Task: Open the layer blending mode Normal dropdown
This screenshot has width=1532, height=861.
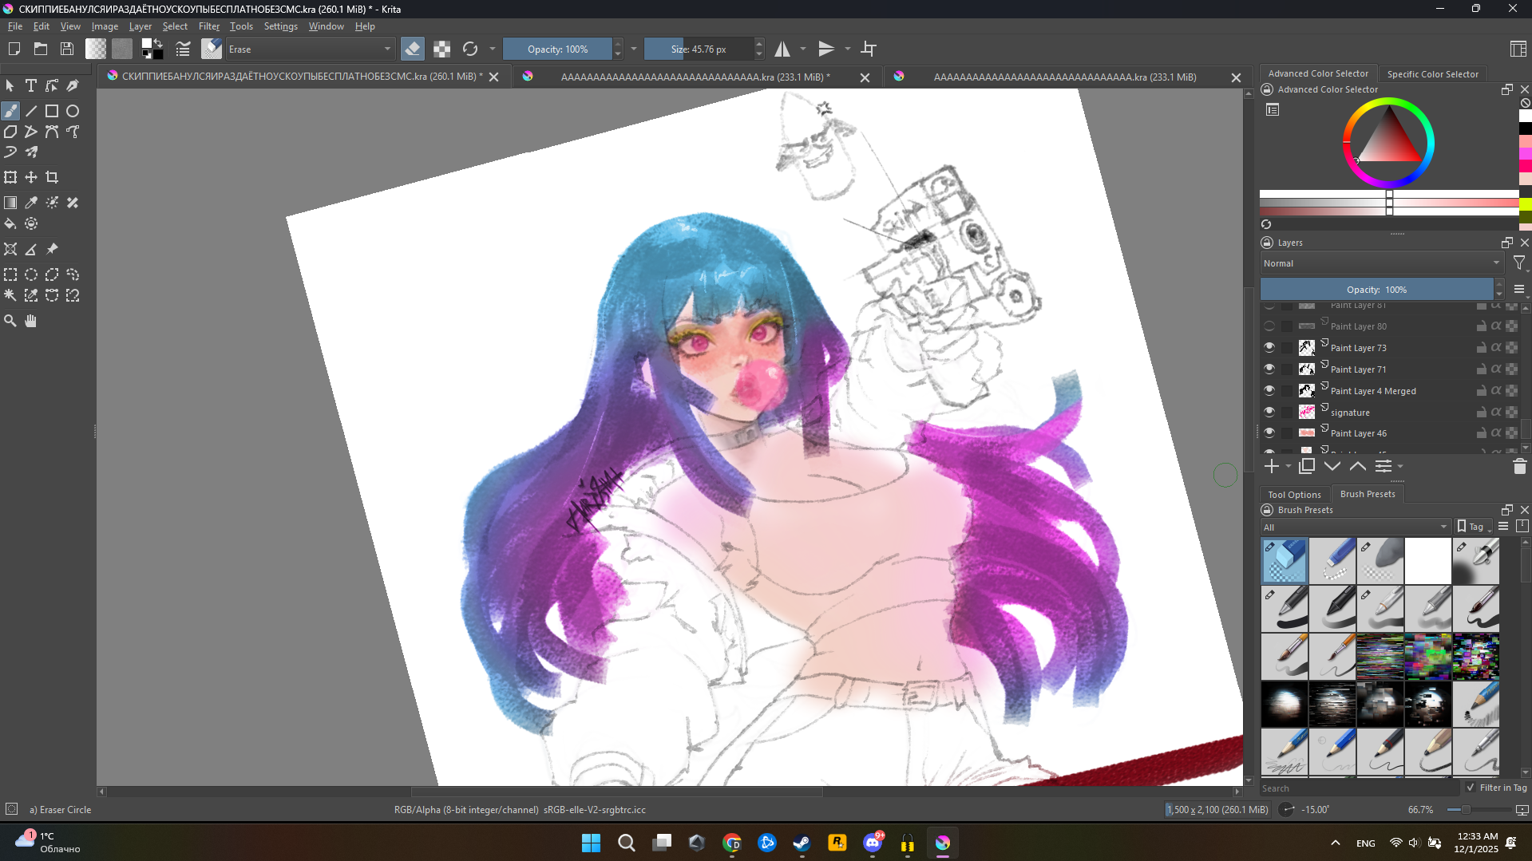Action: [x=1382, y=263]
